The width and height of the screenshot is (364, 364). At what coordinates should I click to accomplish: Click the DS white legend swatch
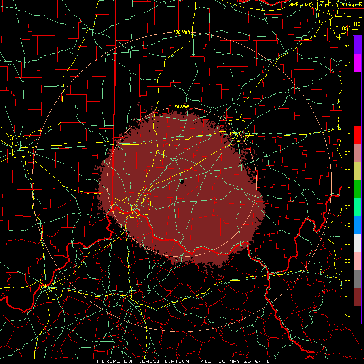pyautogui.click(x=357, y=243)
